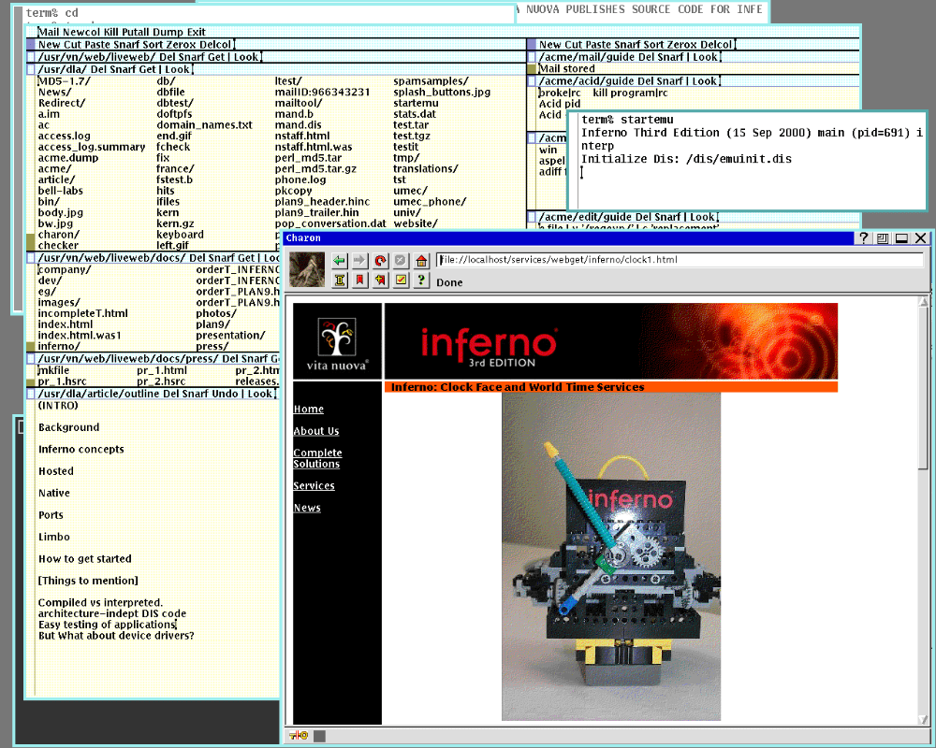Click layout box of Acme's right column tag
This screenshot has height=748, width=936.
(532, 44)
